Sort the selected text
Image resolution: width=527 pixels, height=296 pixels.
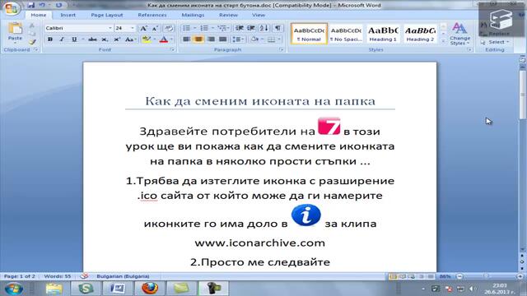tap(263, 28)
